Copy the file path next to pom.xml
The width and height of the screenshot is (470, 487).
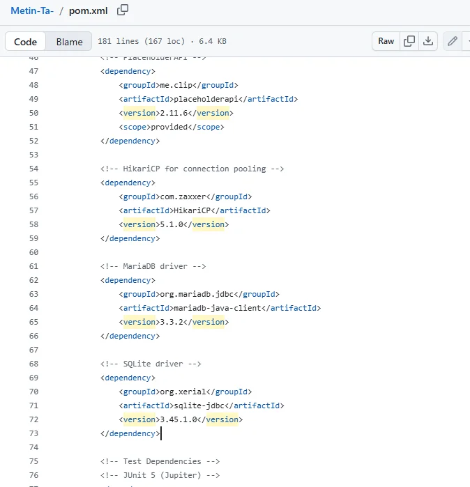(x=123, y=10)
